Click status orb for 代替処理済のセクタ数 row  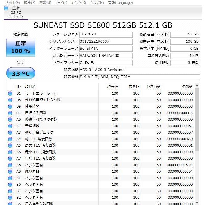tap(10, 100)
